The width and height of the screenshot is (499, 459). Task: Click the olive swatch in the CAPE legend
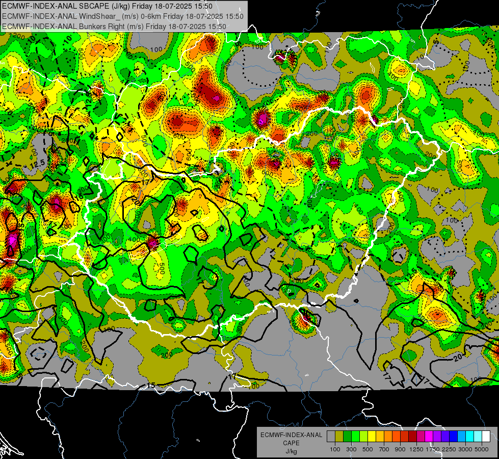tap(339, 436)
